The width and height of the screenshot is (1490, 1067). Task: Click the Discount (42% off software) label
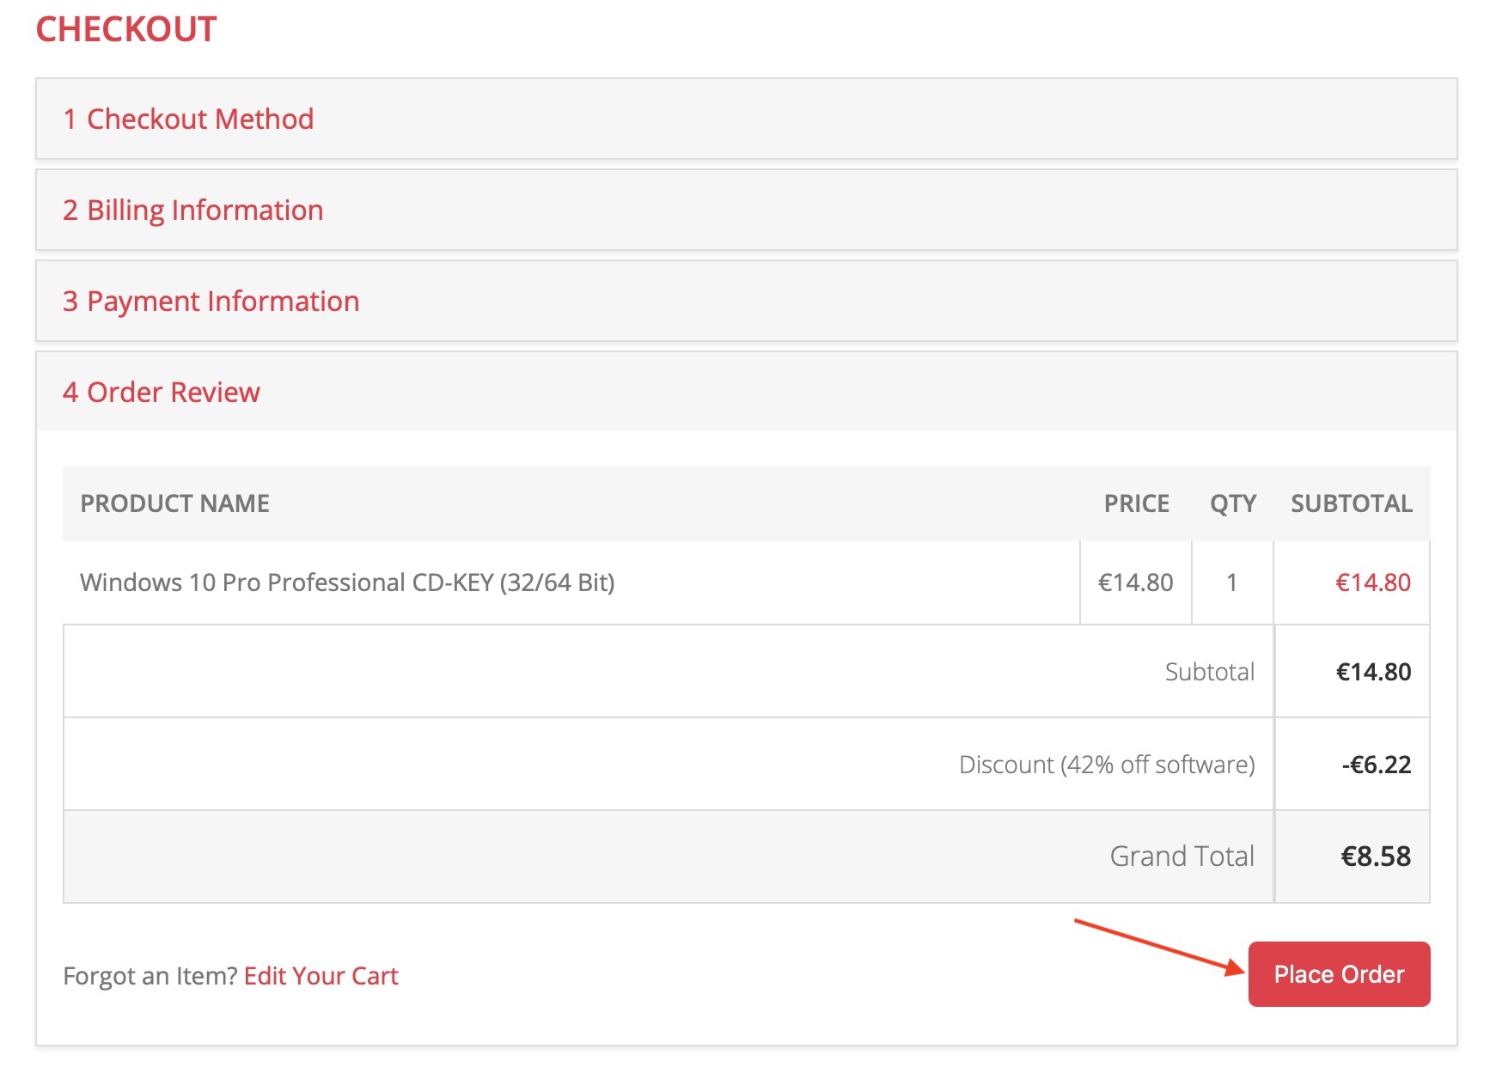click(x=1106, y=765)
